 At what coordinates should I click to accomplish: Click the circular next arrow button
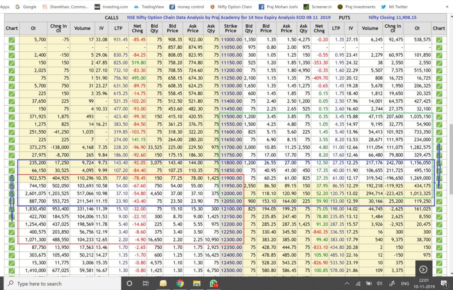(x=423, y=269)
